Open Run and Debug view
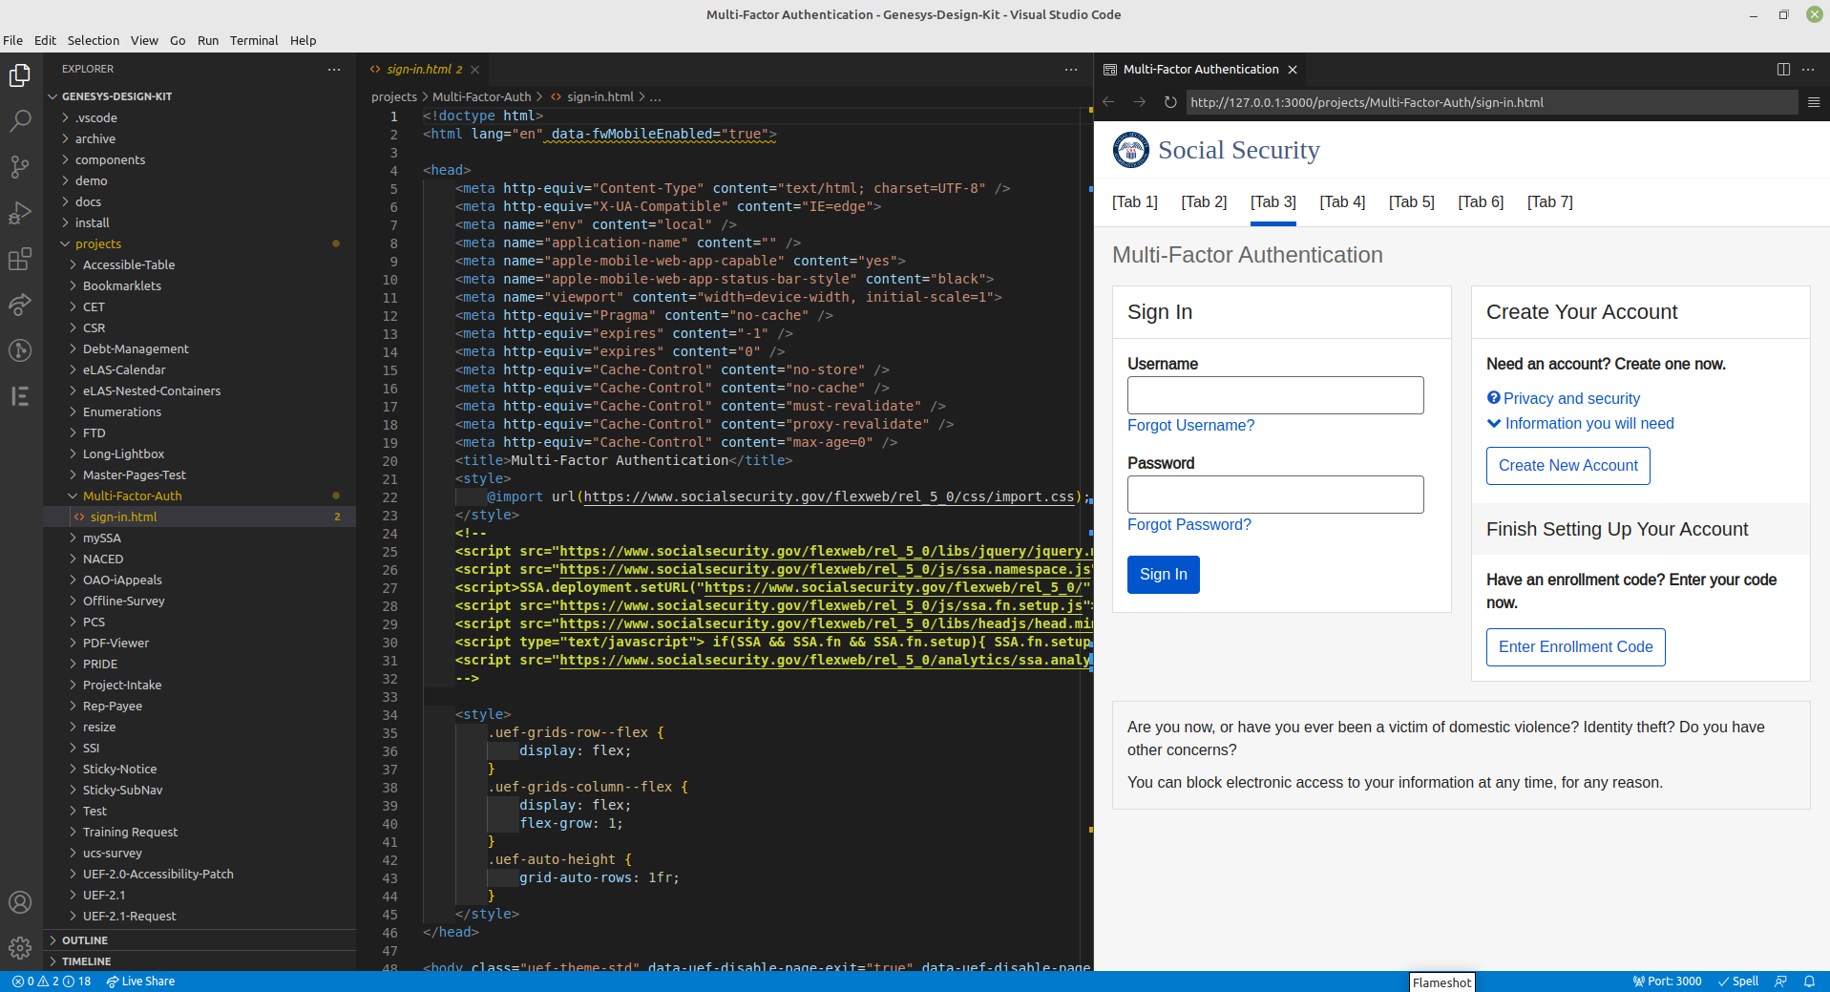Viewport: 1830px width, 992px height. (20, 213)
